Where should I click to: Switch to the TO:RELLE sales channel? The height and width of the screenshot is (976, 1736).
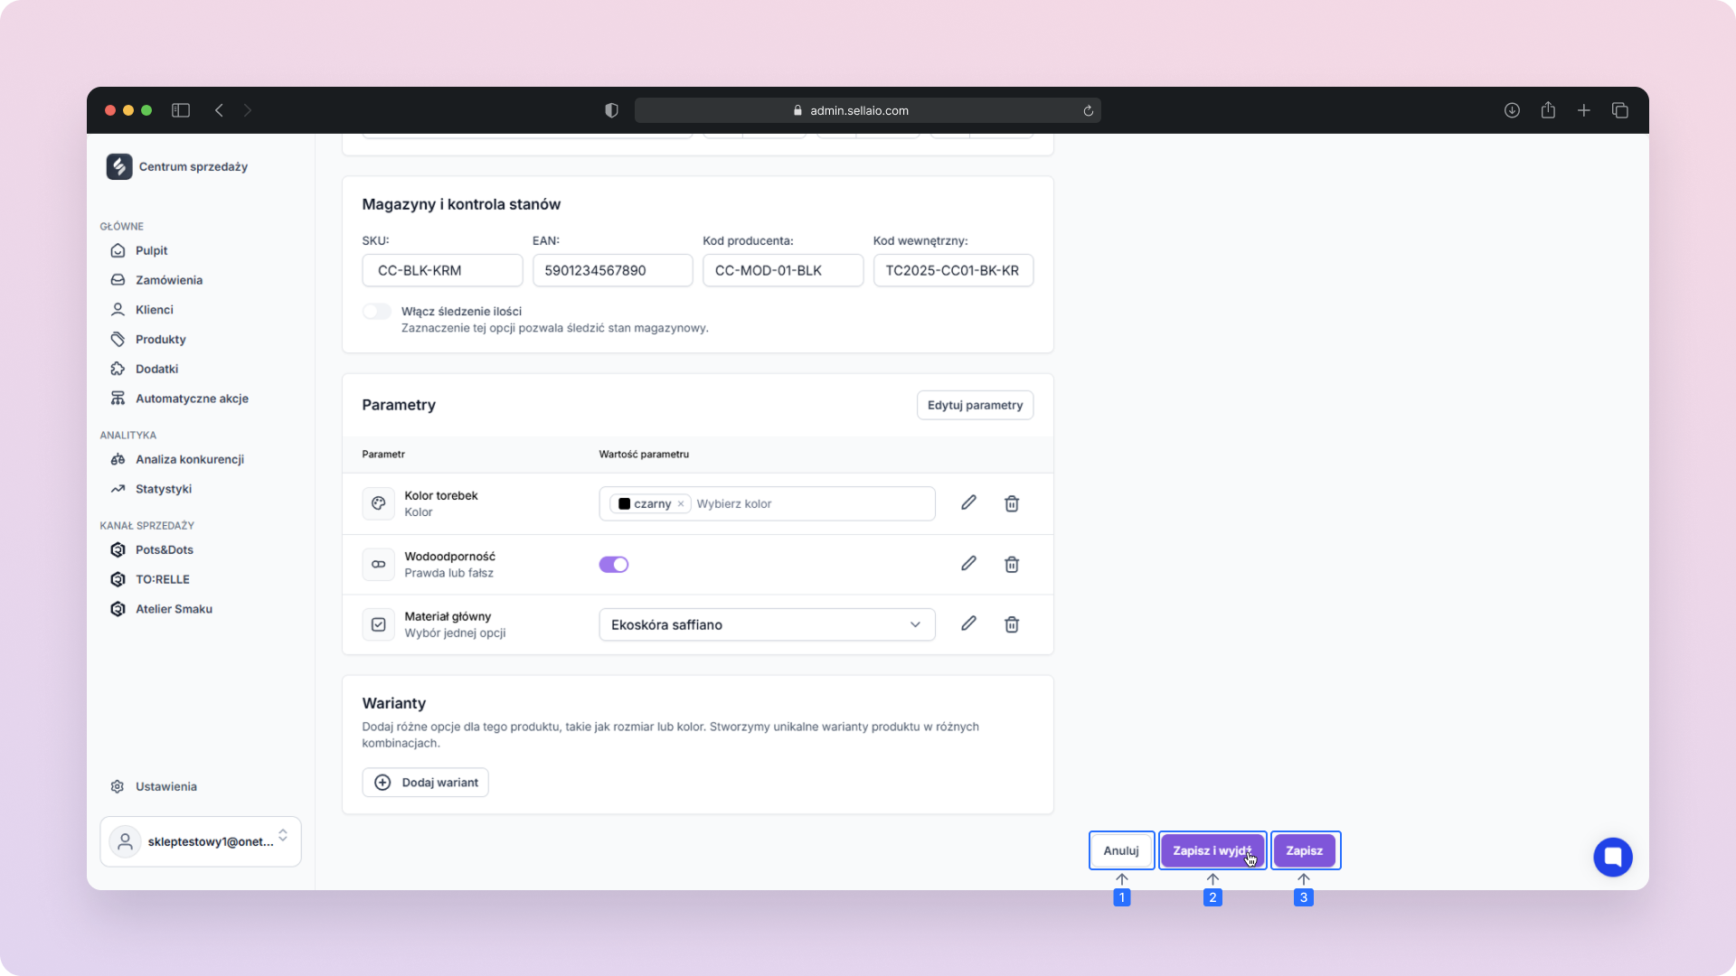(162, 579)
